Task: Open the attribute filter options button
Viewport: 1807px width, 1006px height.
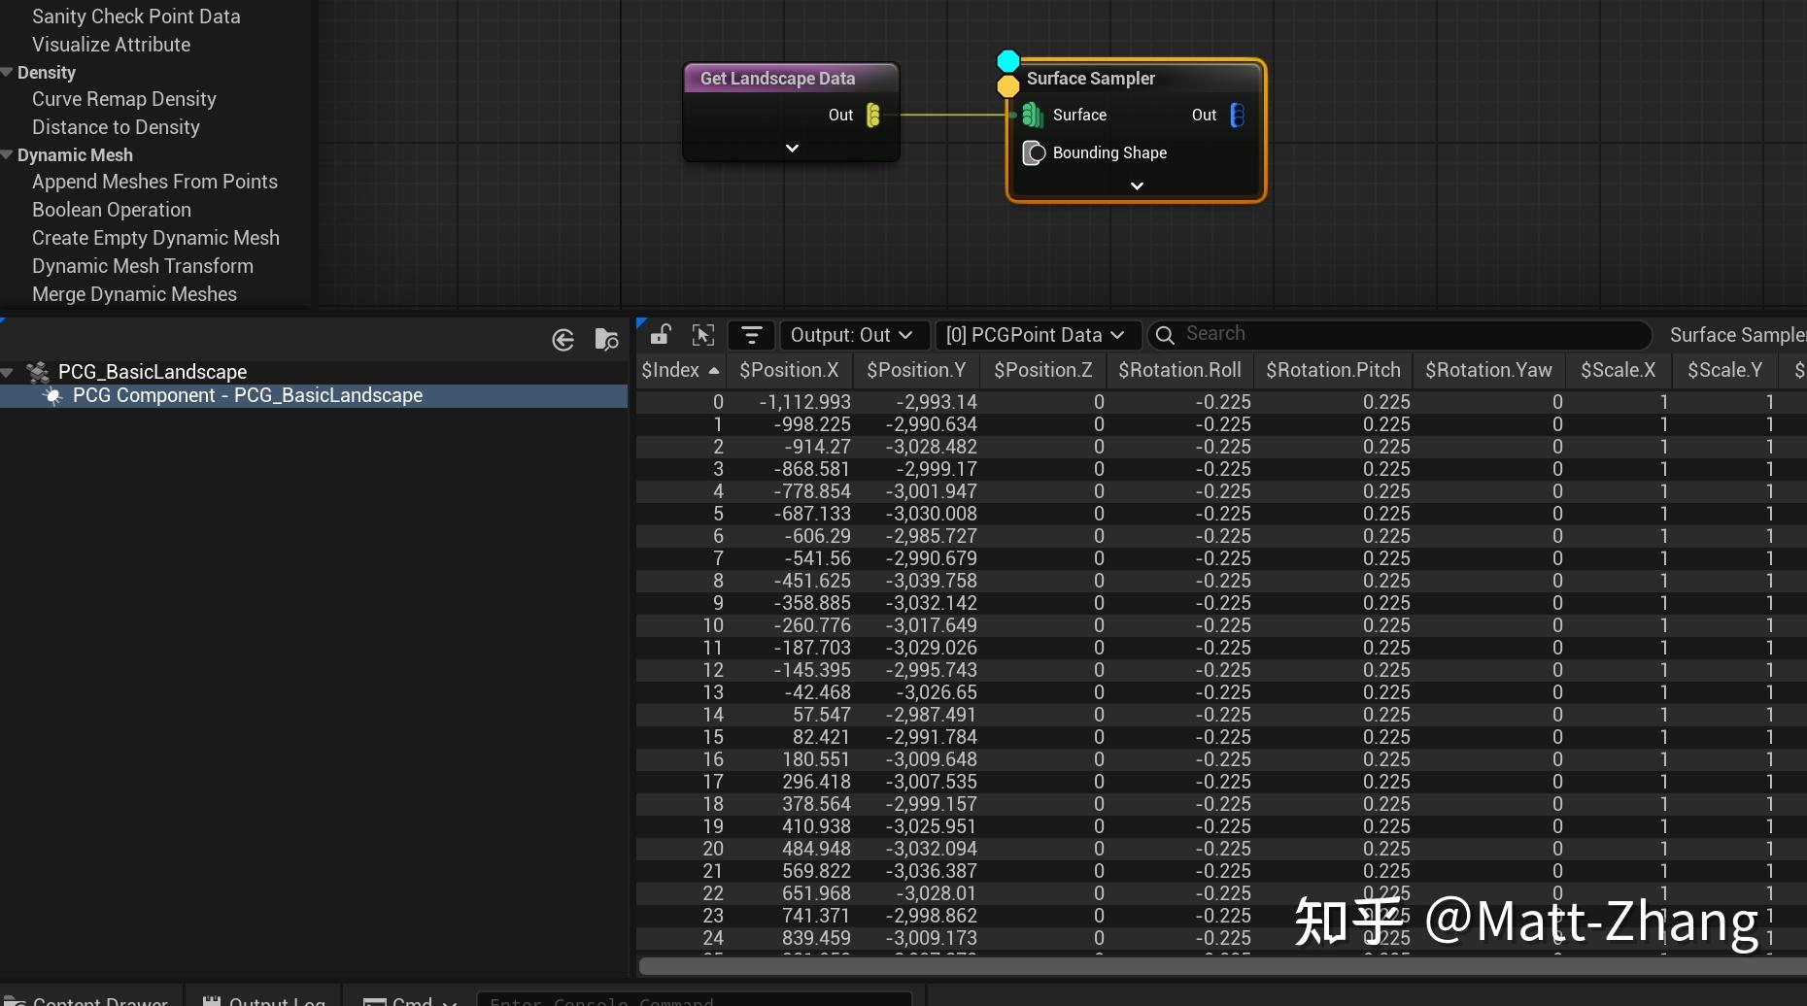Action: (x=751, y=335)
